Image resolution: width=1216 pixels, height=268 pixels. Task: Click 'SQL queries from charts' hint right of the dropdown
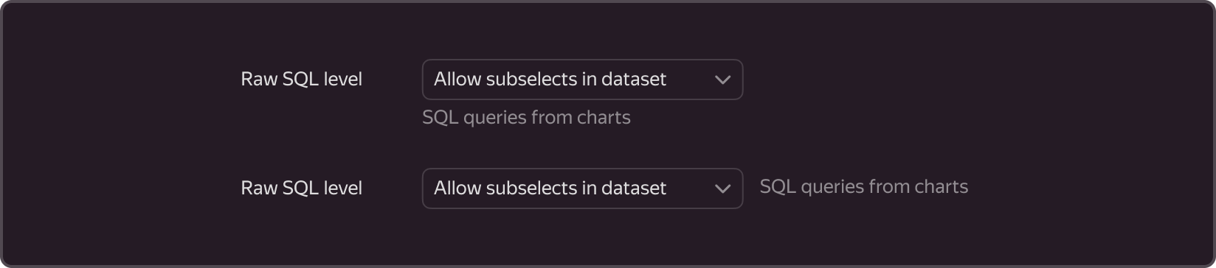[x=864, y=187]
